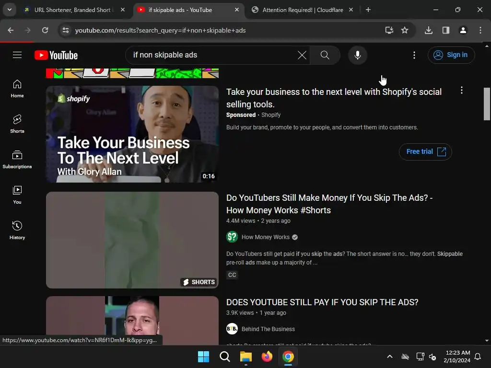Click the magnifier search button
The width and height of the screenshot is (491, 368).
(x=325, y=55)
